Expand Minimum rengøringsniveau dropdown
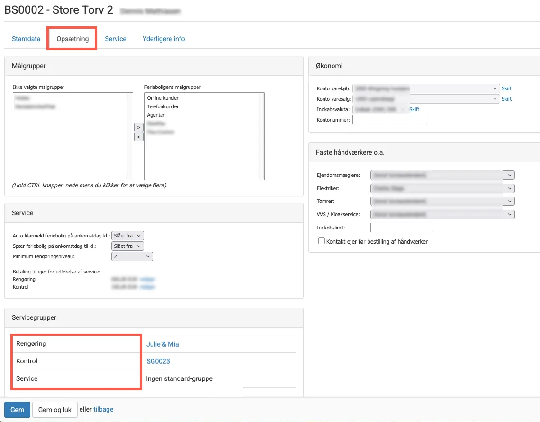 click(132, 256)
